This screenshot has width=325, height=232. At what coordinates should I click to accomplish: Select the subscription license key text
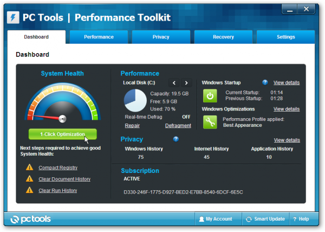pos(183,192)
